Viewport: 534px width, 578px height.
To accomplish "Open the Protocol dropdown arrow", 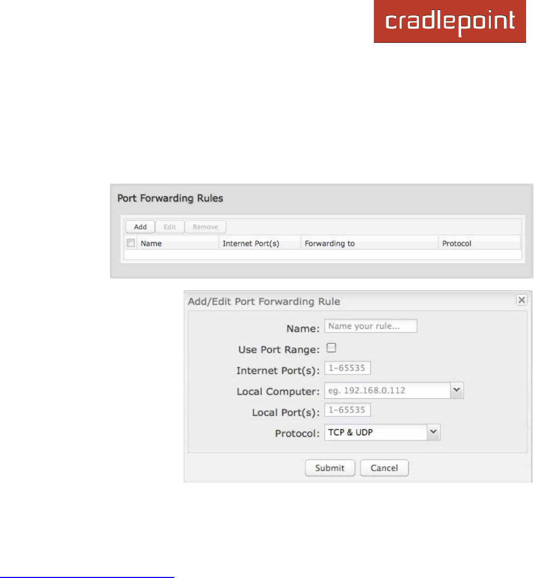I will (434, 432).
